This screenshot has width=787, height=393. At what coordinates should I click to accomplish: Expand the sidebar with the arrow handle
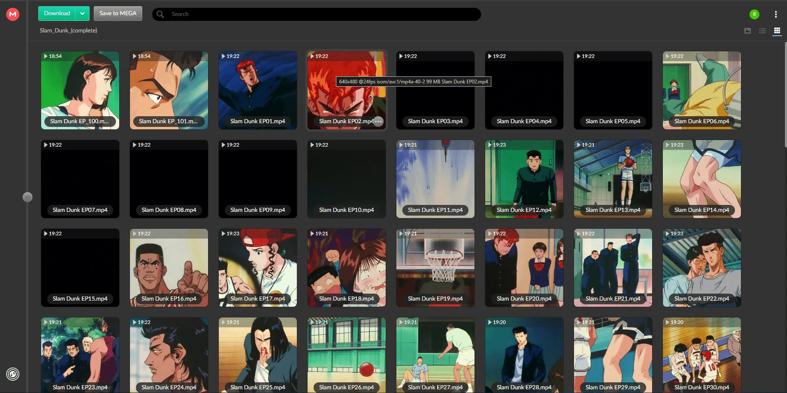28,197
